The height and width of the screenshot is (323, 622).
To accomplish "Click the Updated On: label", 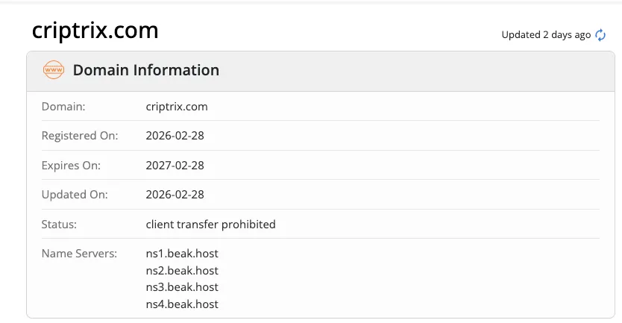I will pyautogui.click(x=75, y=195).
